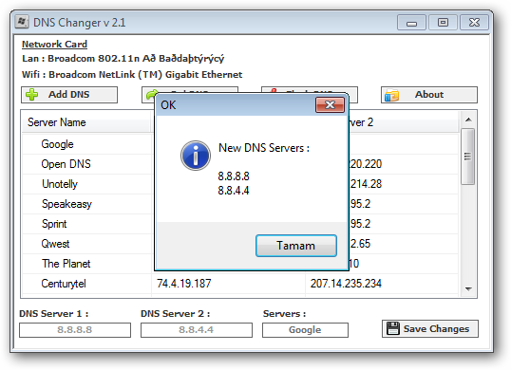Screen dimensions: 511x370
Task: Click the server list scrollbar thumb
Action: pyautogui.click(x=468, y=157)
